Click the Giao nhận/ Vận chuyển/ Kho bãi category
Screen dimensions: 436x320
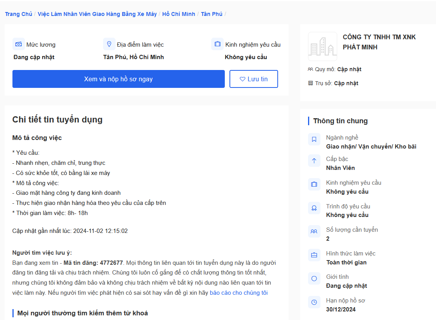(x=371, y=147)
